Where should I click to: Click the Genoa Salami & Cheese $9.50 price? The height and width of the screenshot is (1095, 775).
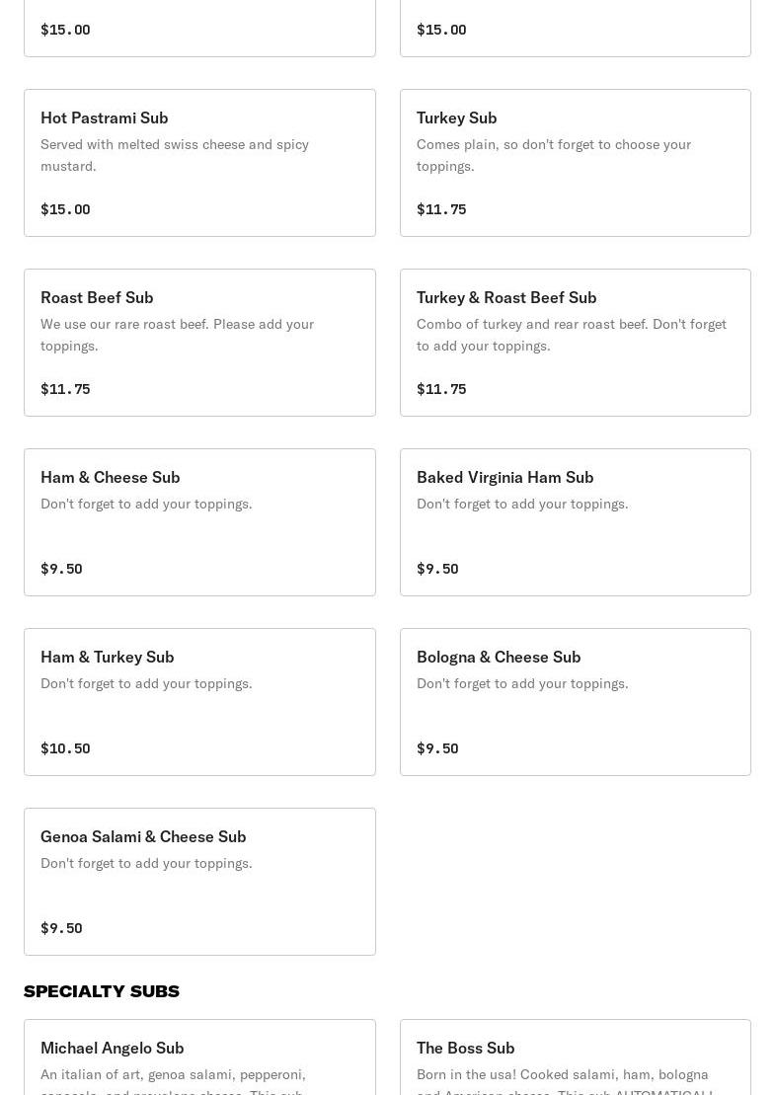[x=61, y=928]
